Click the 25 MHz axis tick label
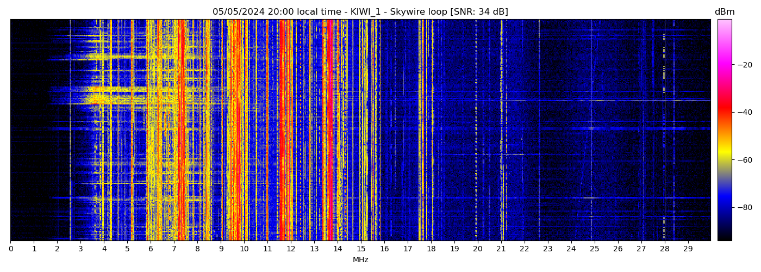The image size is (761, 272). tap(594, 249)
